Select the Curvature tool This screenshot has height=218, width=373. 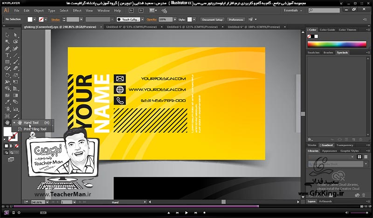click(15, 48)
